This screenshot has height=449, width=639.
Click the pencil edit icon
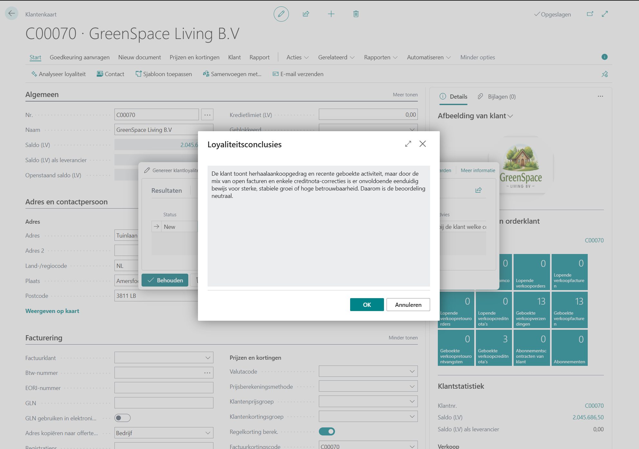point(281,14)
